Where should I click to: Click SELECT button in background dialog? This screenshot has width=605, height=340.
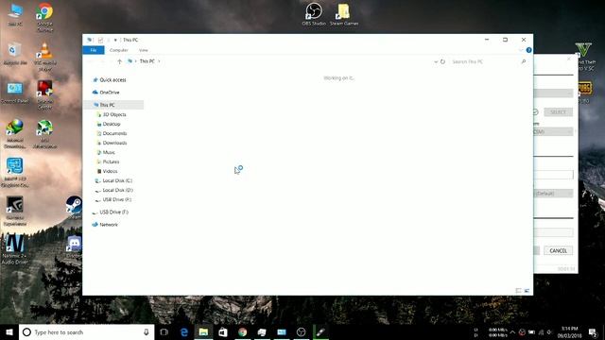point(558,112)
